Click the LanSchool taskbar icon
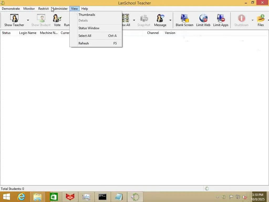This screenshot has height=202, width=269. coord(135,197)
